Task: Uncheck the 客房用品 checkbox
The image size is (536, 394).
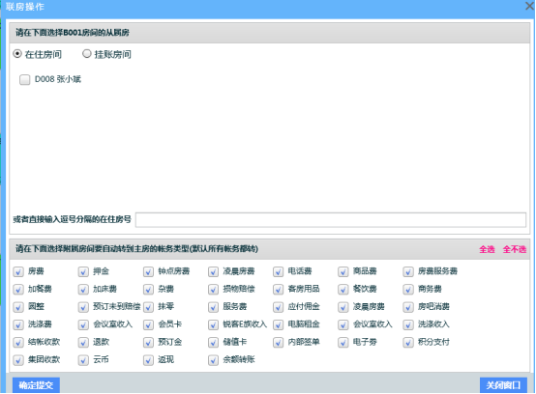Action: [278, 290]
